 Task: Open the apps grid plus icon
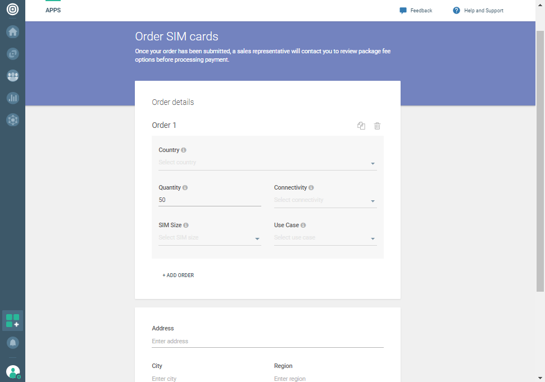[x=12, y=321]
